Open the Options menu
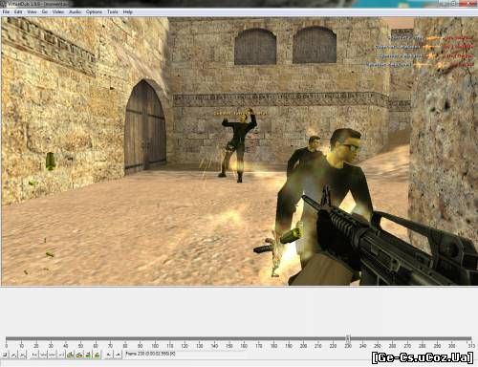 pos(94,11)
